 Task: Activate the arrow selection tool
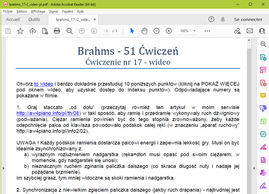pos(132,31)
